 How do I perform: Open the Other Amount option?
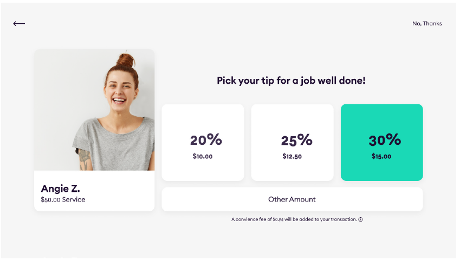[292, 199]
